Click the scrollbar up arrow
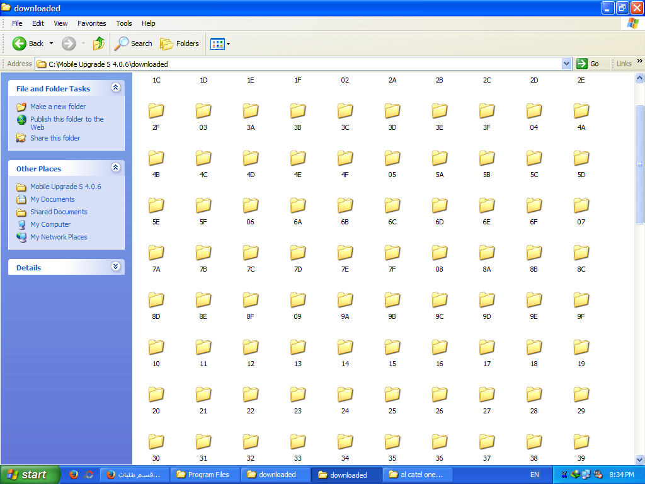645x484 pixels. pos(639,78)
